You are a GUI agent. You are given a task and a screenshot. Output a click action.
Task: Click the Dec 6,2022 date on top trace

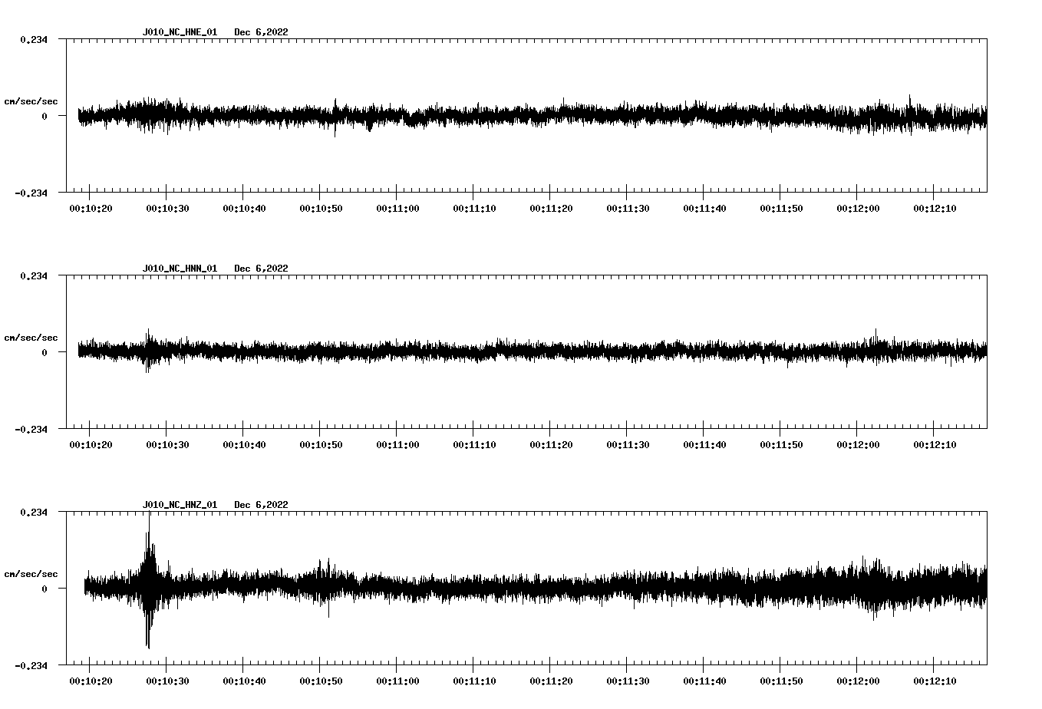pos(262,32)
